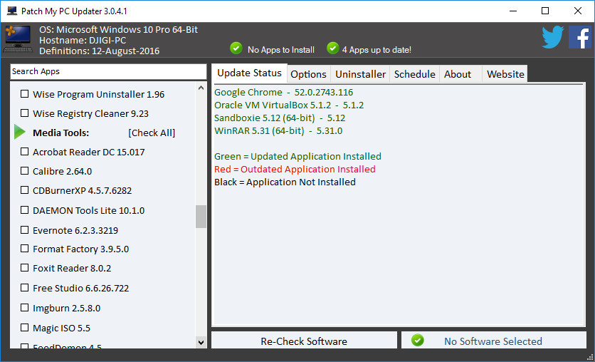The image size is (595, 362).
Task: Tick the Acrobat Reader DC 15.017 checkbox
Action: (25, 152)
